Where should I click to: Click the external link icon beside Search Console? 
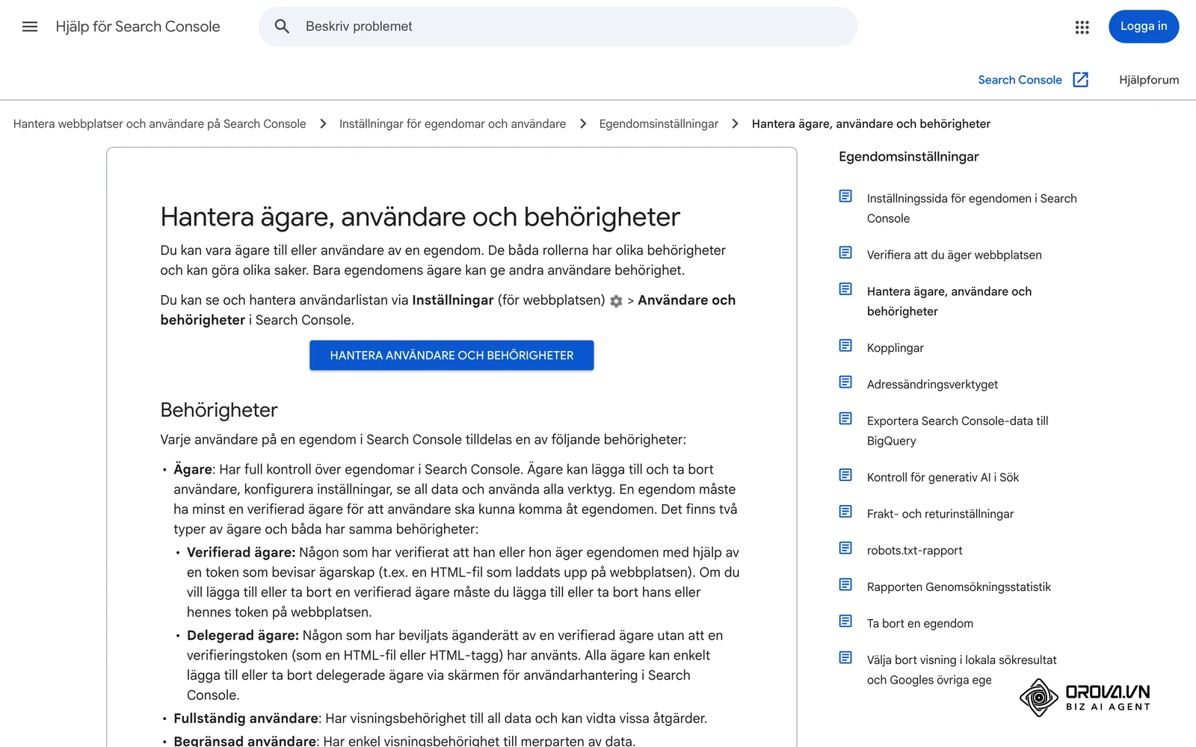point(1080,80)
